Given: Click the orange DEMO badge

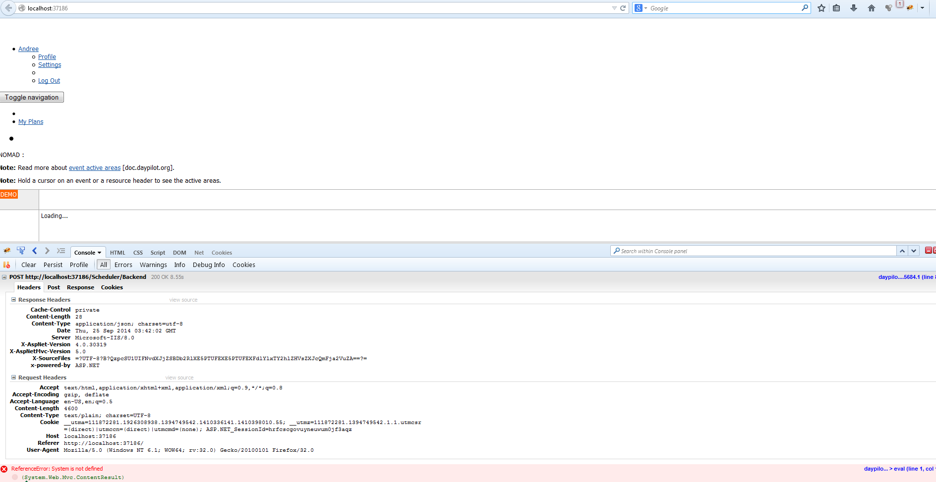Looking at the screenshot, I should [x=8, y=195].
